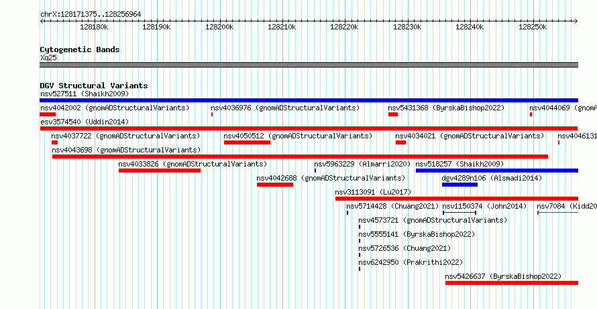Click the nsv4044069 variant label

(x=563, y=108)
